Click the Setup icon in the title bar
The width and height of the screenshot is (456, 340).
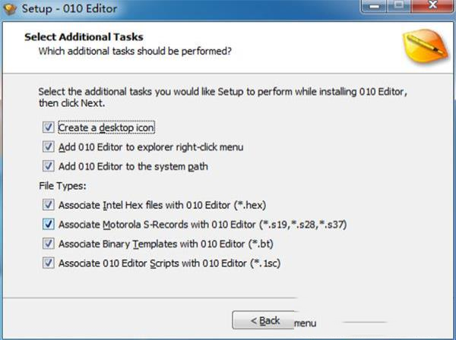point(10,9)
